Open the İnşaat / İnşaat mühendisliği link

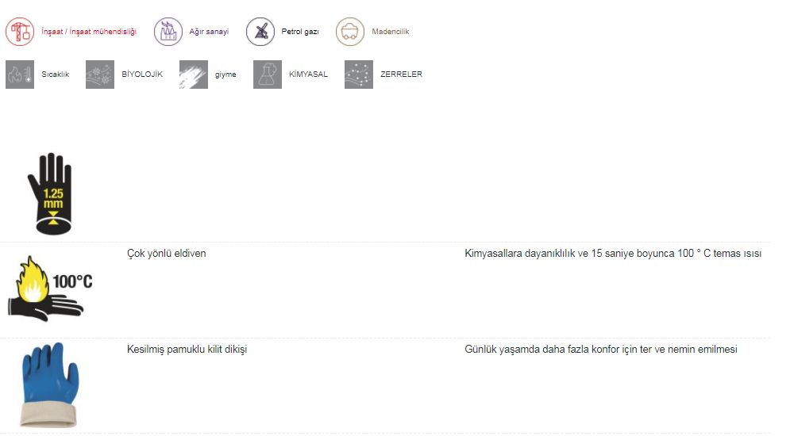pos(89,32)
